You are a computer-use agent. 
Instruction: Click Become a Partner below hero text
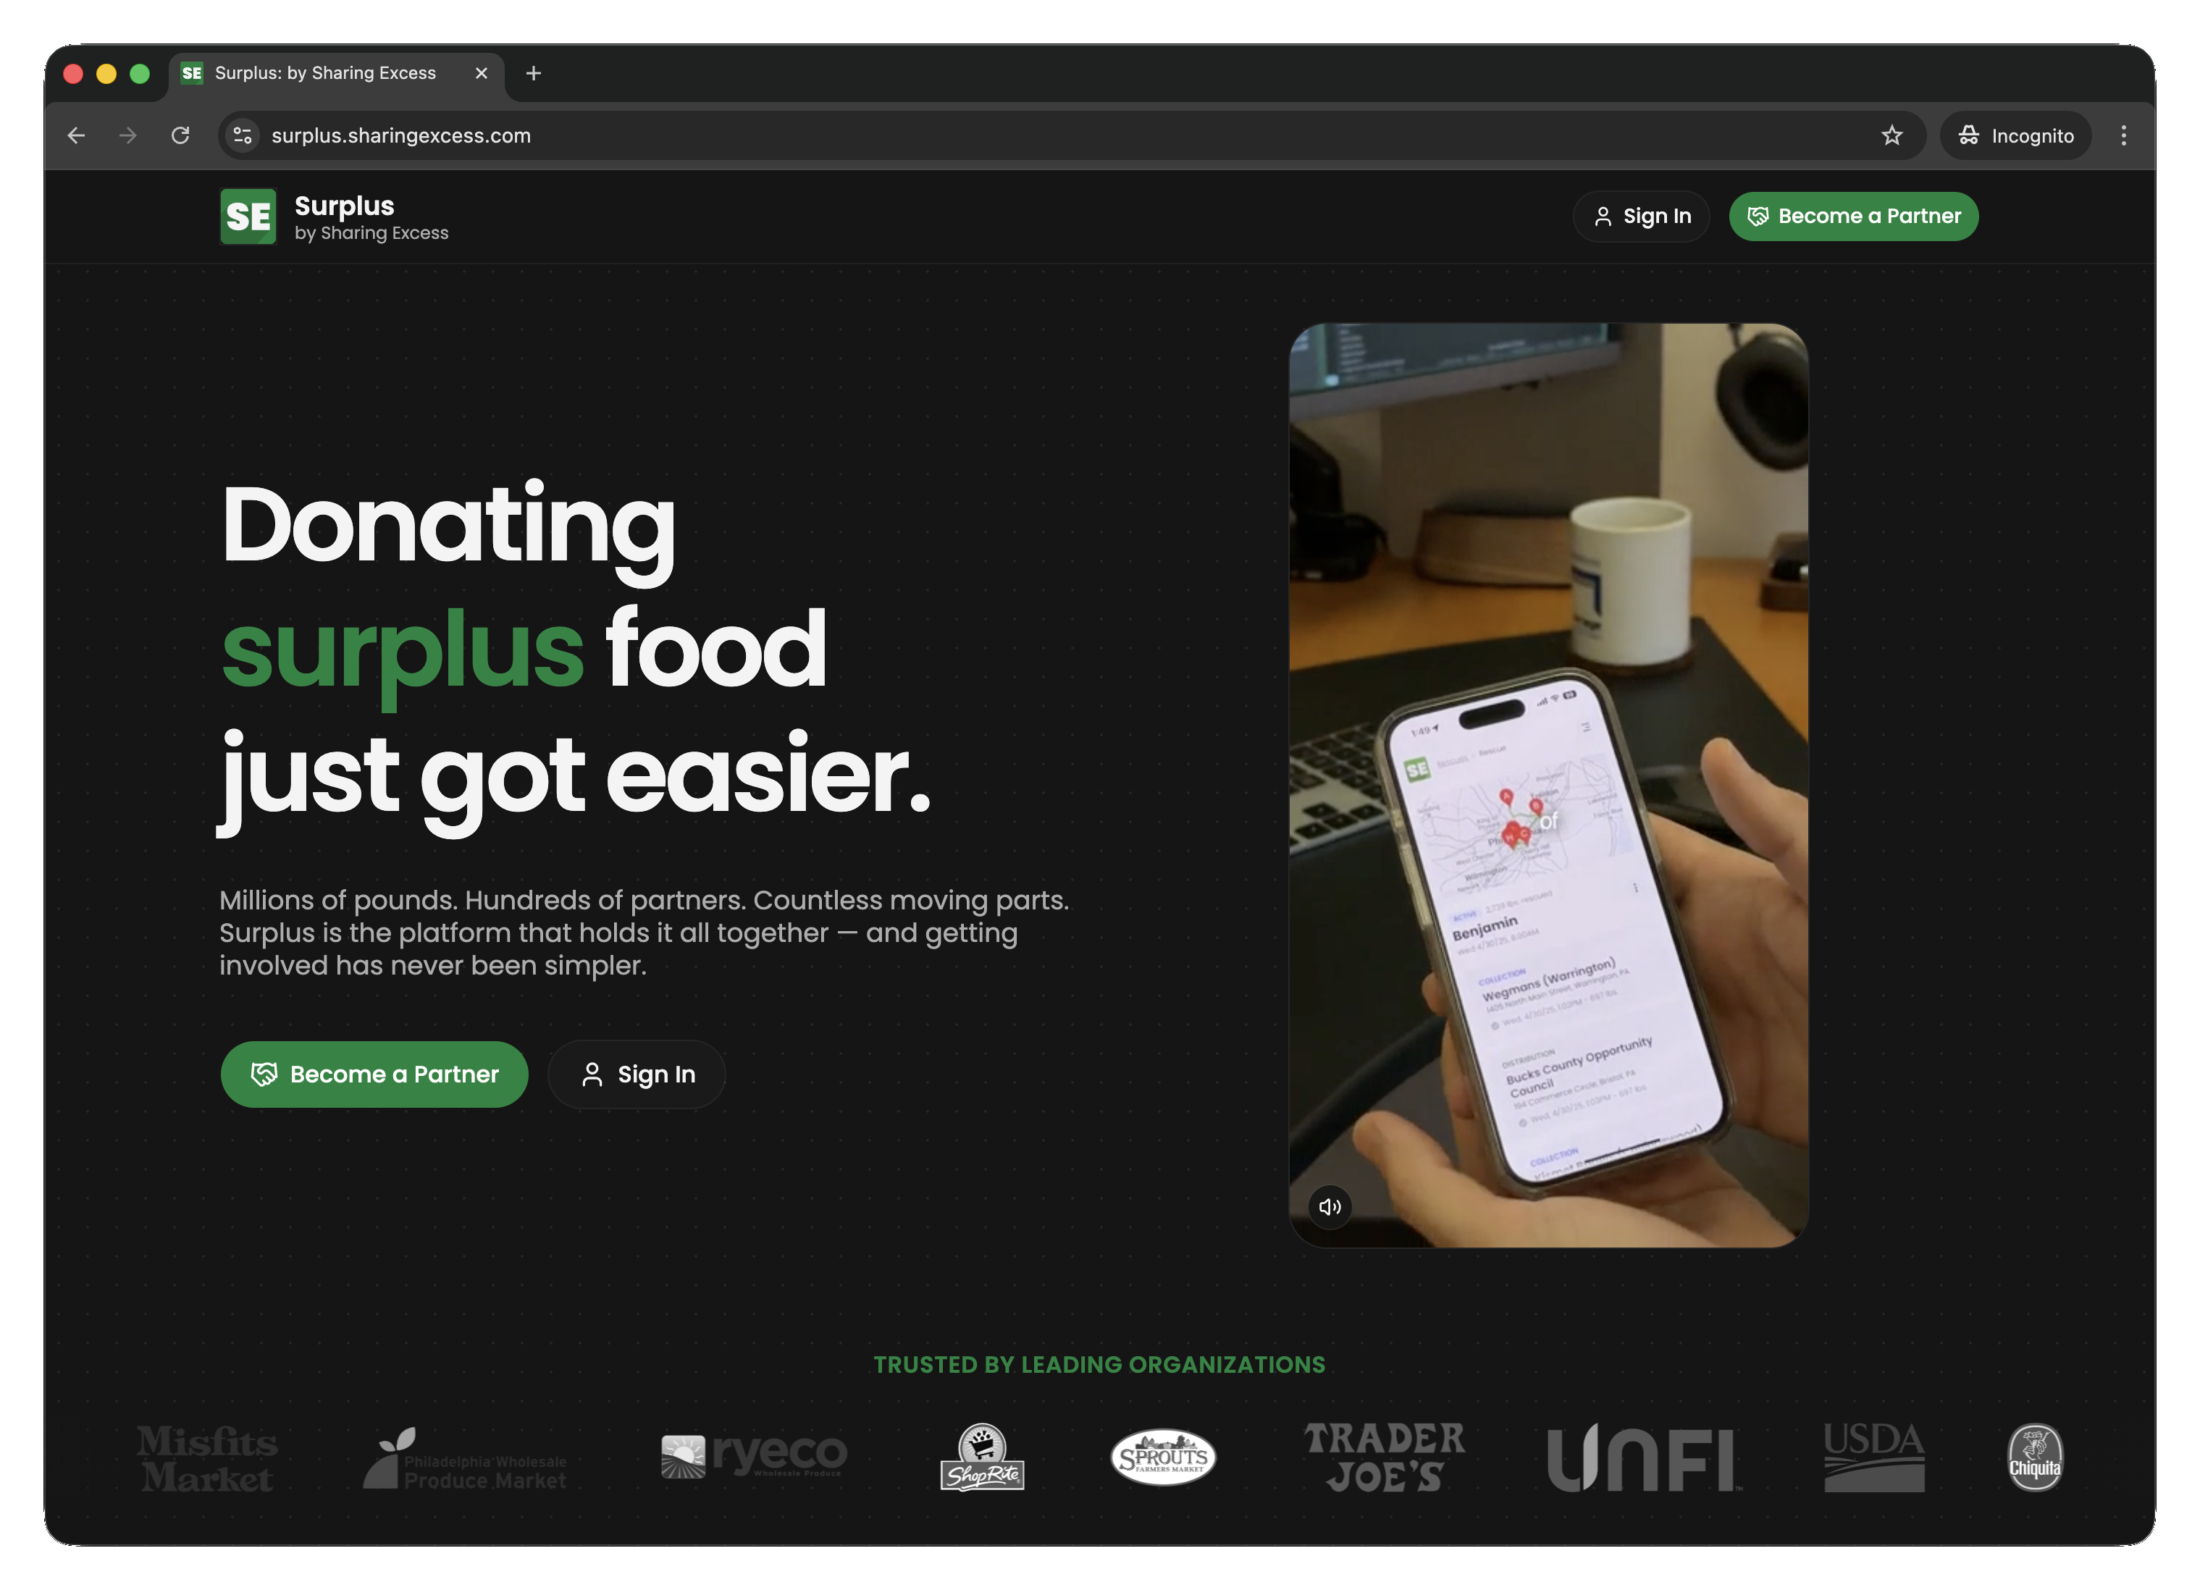coord(374,1074)
